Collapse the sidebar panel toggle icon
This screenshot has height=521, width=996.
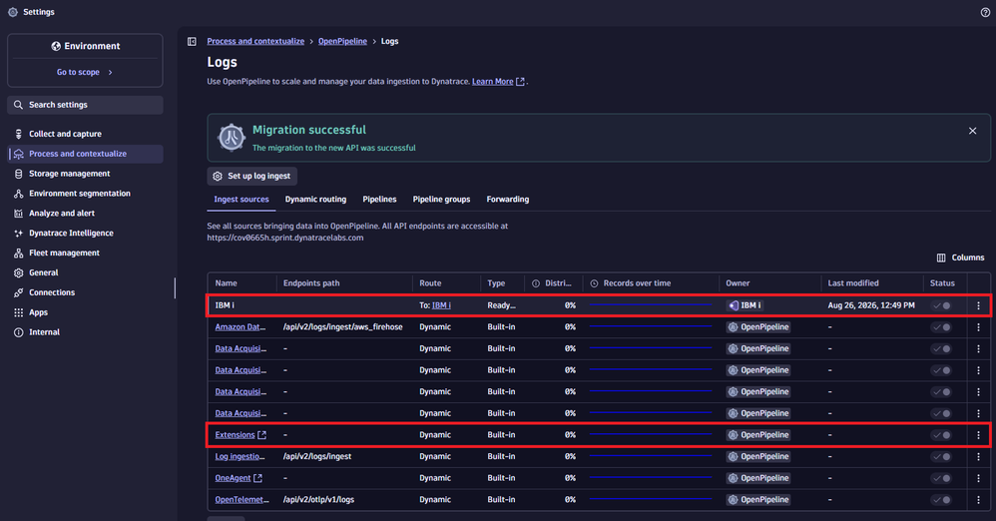click(192, 41)
